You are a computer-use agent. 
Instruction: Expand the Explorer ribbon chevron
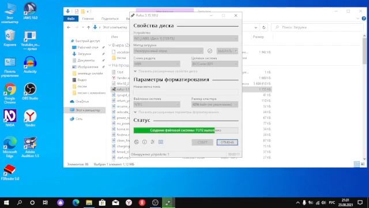coord(357,18)
